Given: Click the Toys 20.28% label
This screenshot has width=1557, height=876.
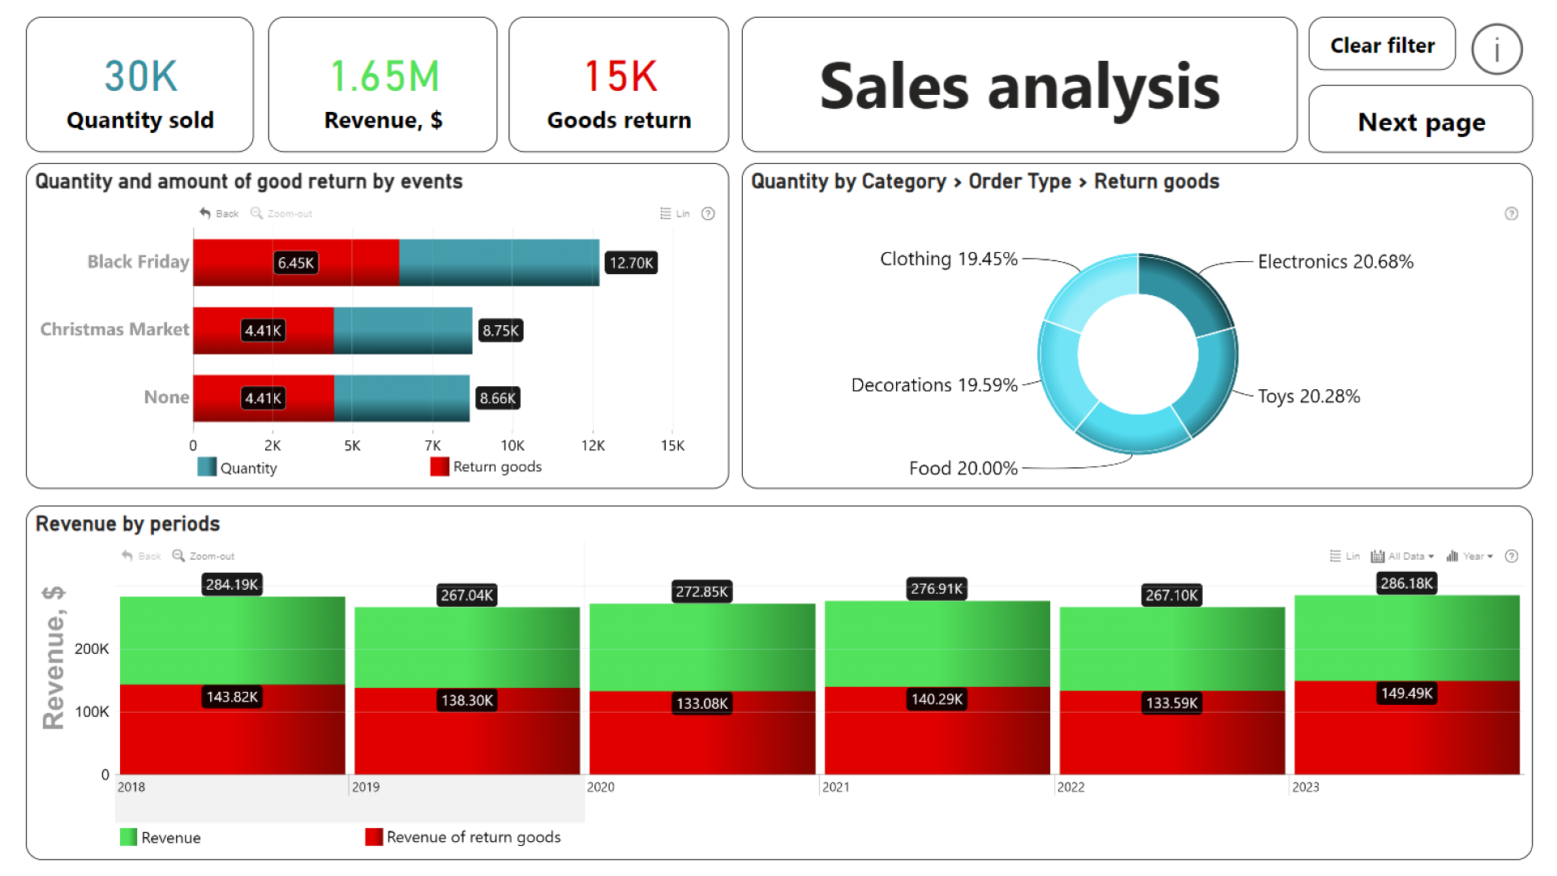Looking at the screenshot, I should click(x=1309, y=396).
